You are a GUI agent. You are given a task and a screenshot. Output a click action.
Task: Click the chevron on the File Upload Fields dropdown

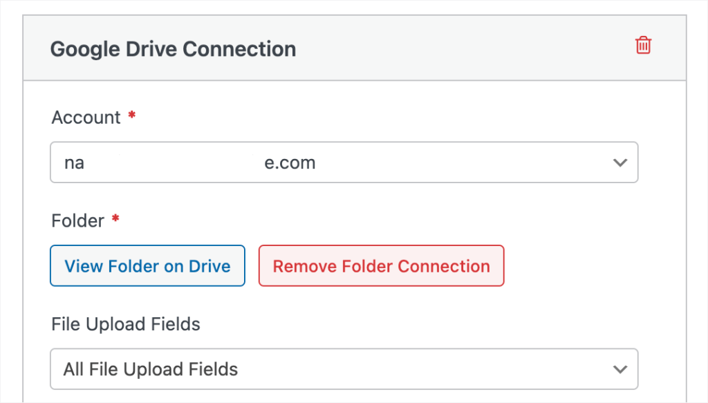(x=620, y=369)
